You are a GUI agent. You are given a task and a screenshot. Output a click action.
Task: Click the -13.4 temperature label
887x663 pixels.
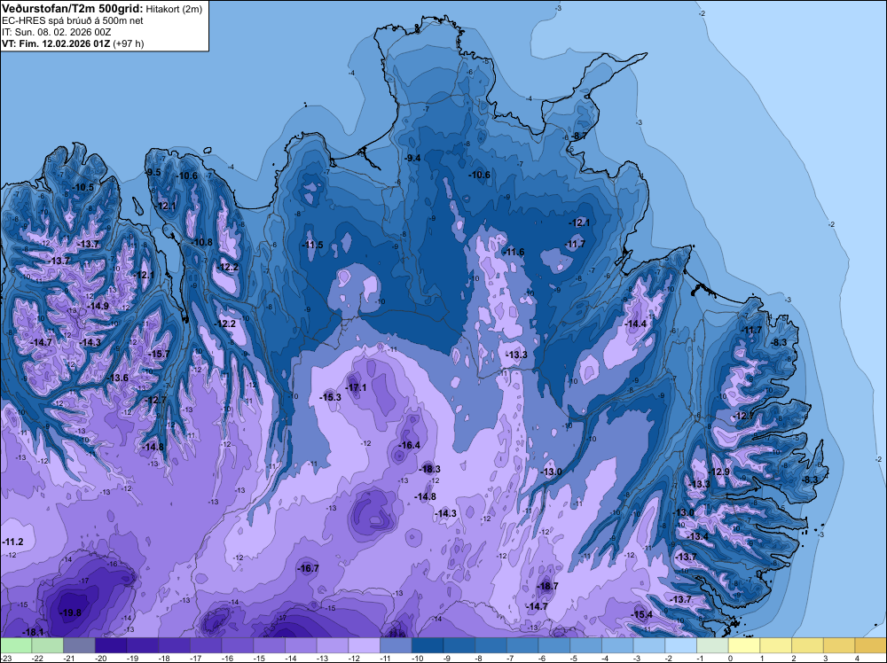(698, 536)
